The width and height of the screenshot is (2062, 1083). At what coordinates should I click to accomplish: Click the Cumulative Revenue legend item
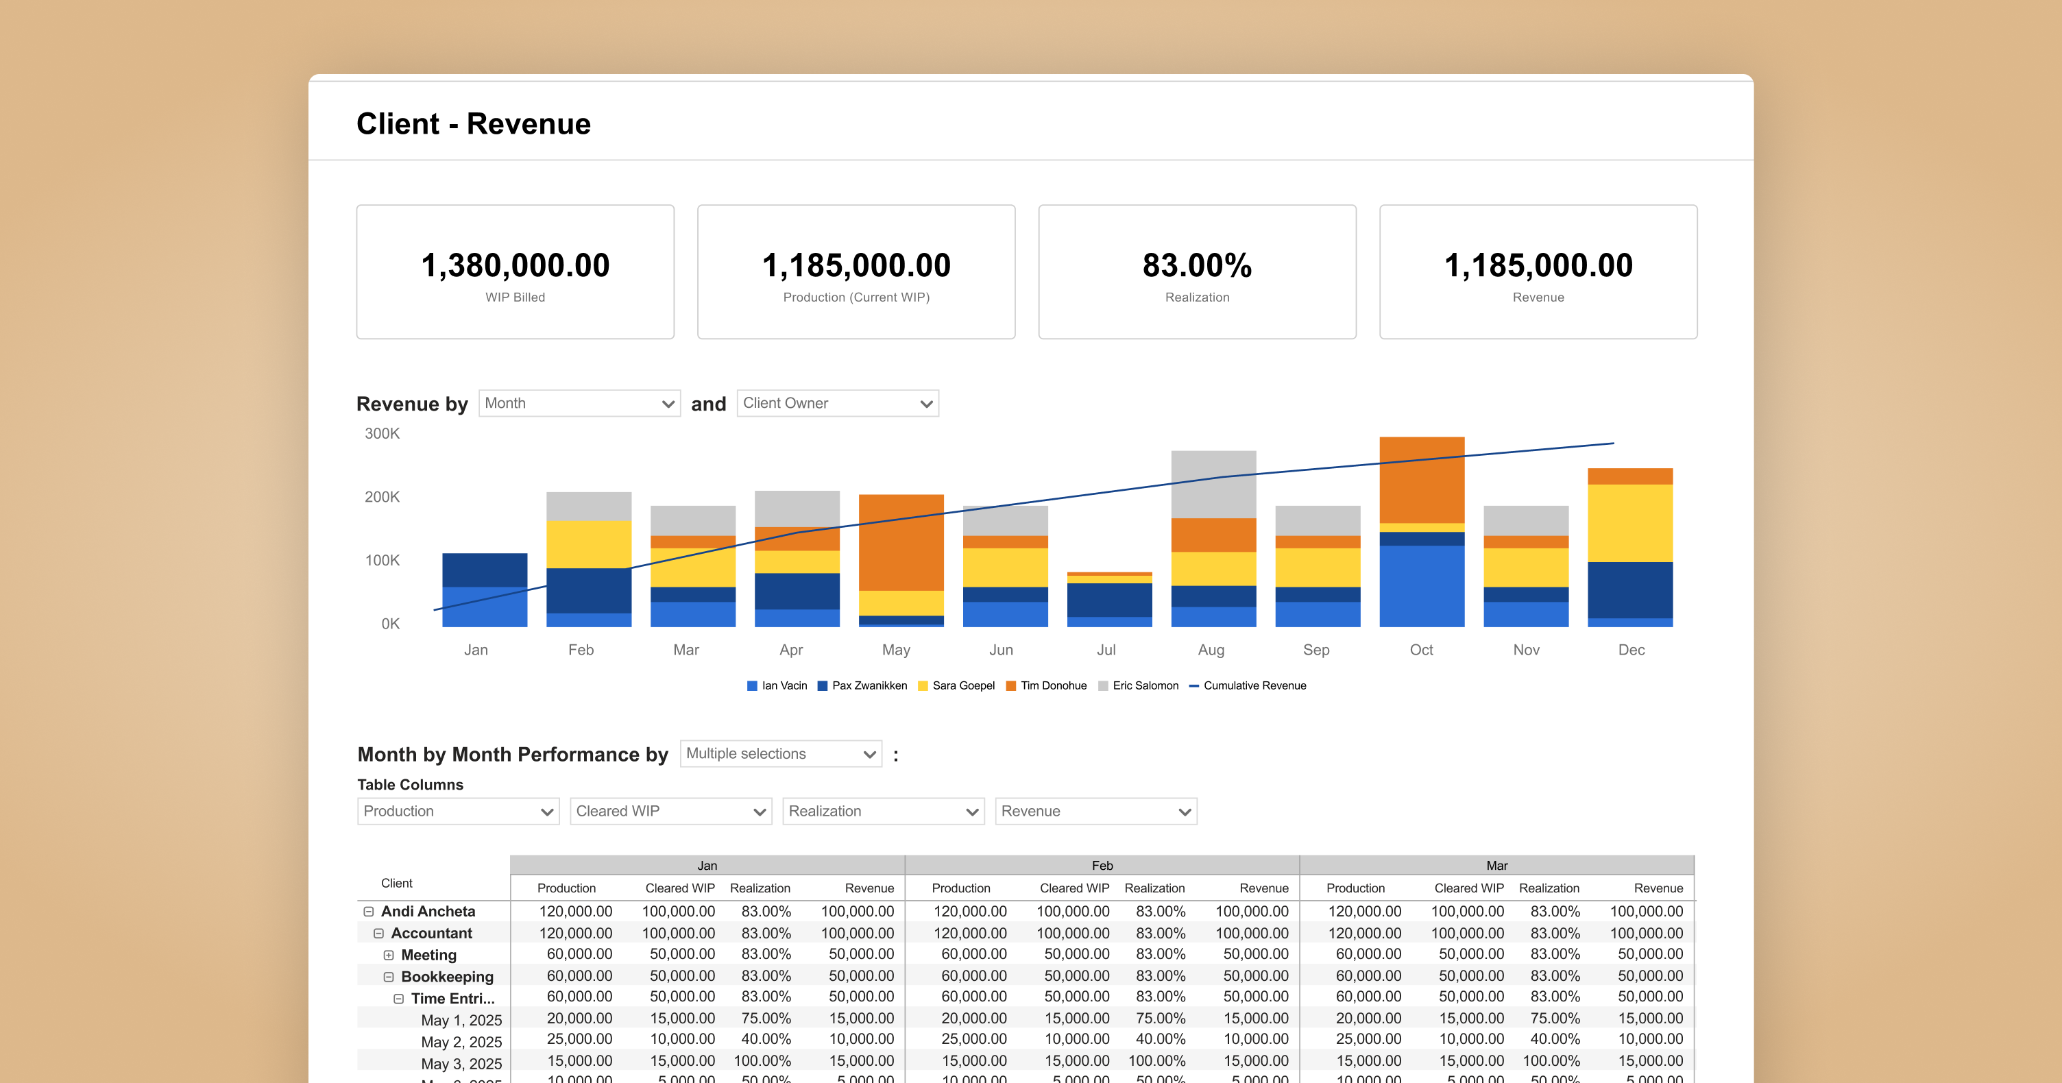coord(1254,686)
